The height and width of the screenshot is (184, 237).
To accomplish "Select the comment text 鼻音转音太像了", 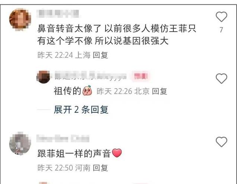I will [x=69, y=29].
